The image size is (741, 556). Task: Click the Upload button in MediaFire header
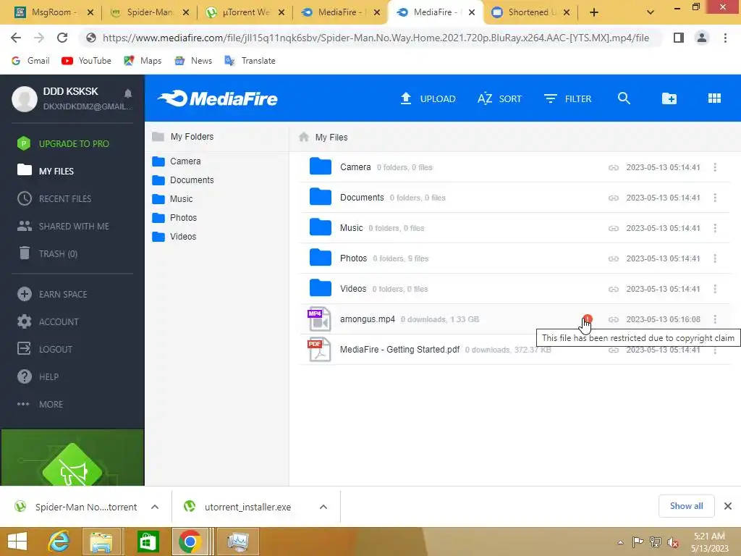click(x=428, y=98)
